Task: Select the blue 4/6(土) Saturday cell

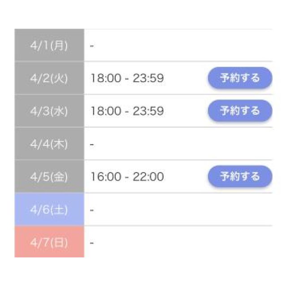Action: pos(49,209)
